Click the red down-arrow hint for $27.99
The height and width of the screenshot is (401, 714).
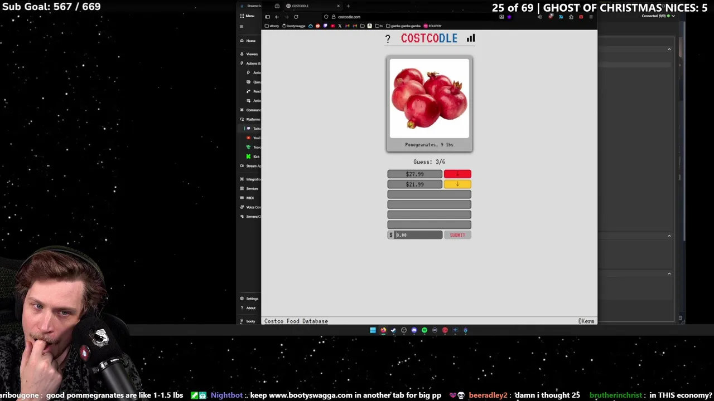pos(457,174)
